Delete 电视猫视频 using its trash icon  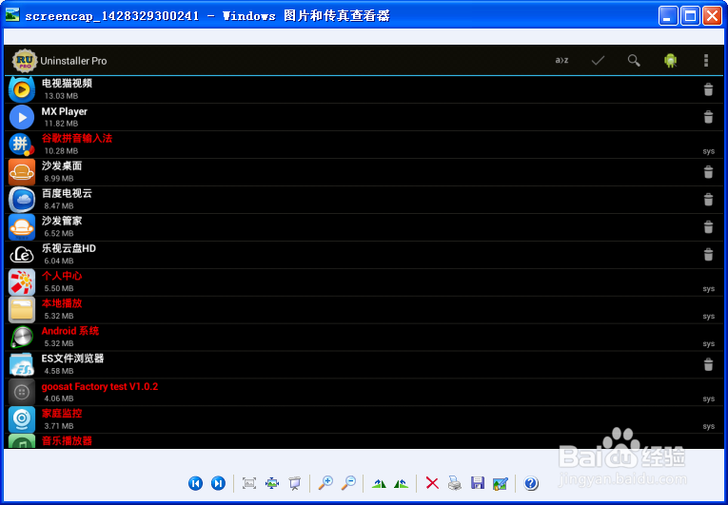(708, 89)
